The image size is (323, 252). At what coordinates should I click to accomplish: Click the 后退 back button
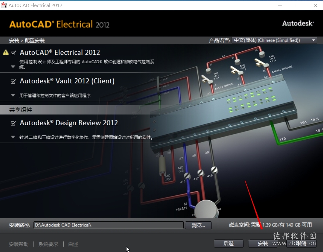point(229,243)
